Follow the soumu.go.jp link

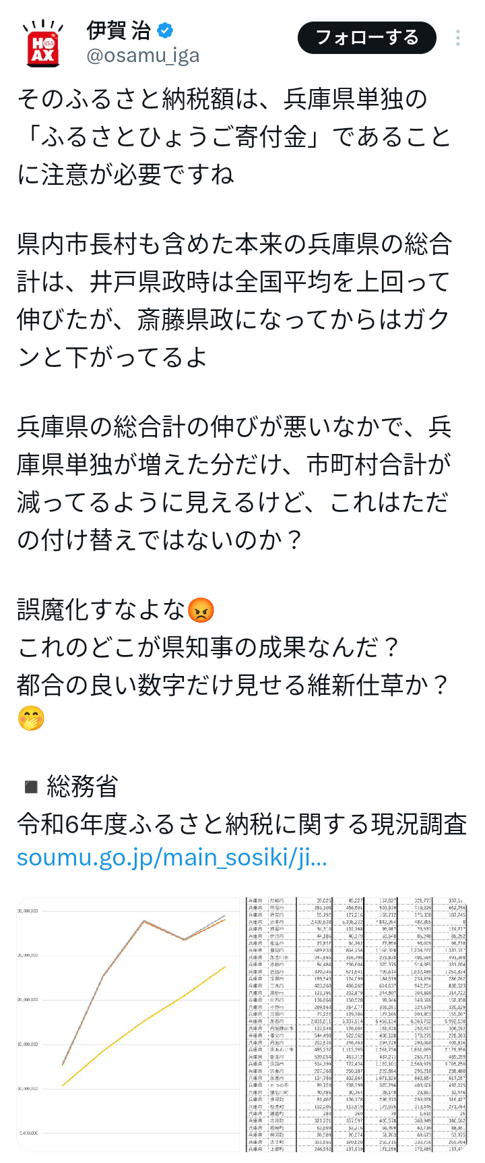click(172, 857)
